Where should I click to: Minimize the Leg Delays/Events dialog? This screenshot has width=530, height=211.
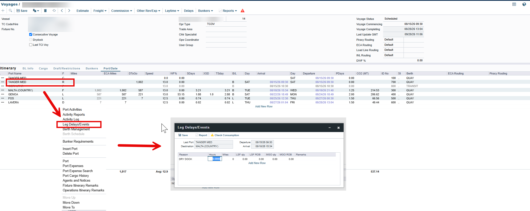pyautogui.click(x=329, y=128)
